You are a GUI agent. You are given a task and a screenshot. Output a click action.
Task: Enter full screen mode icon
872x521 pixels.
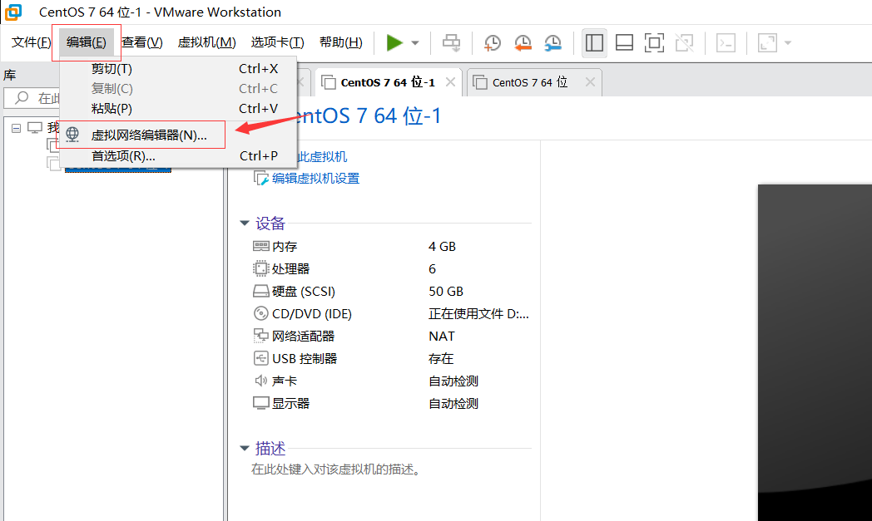click(x=654, y=42)
